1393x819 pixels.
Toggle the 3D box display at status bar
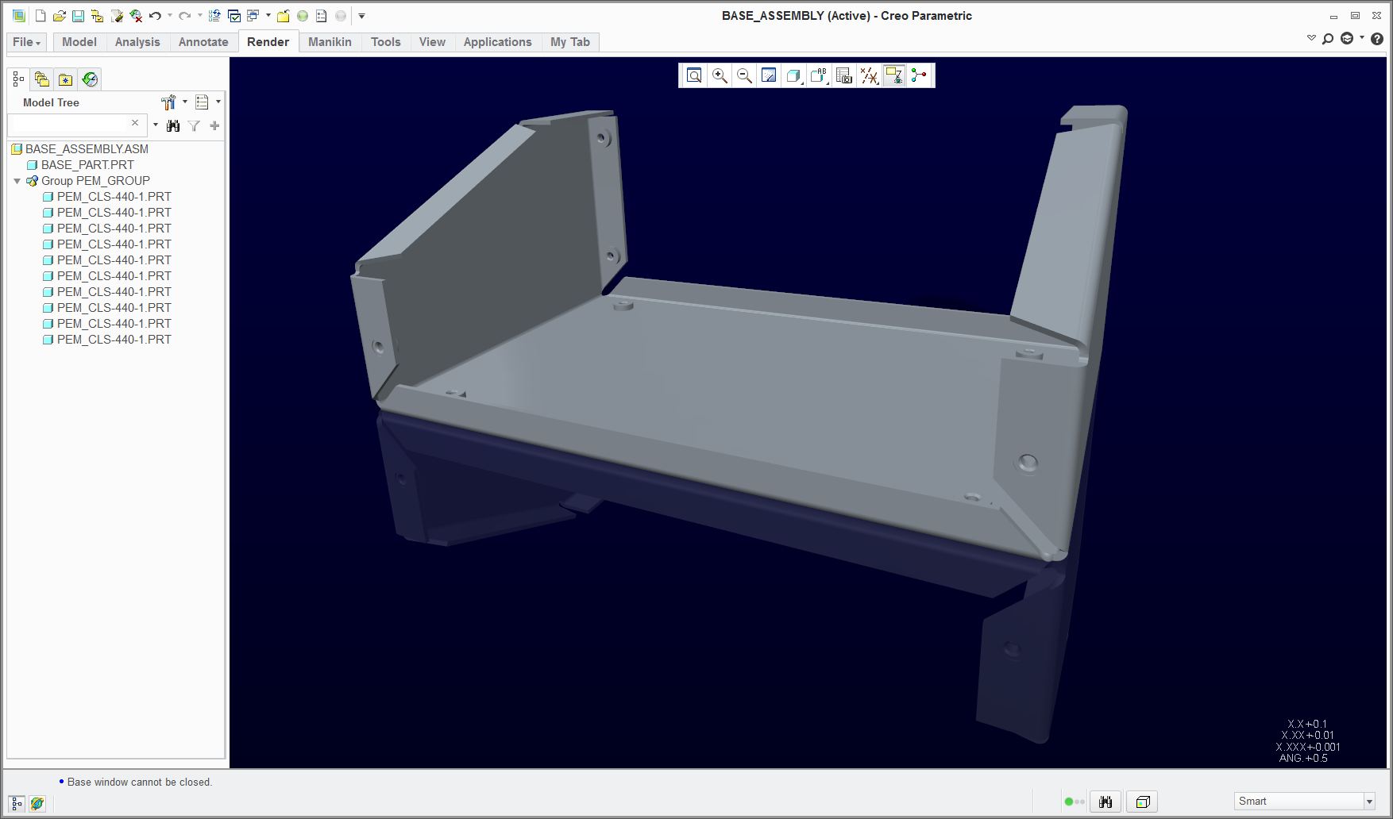tap(1144, 802)
